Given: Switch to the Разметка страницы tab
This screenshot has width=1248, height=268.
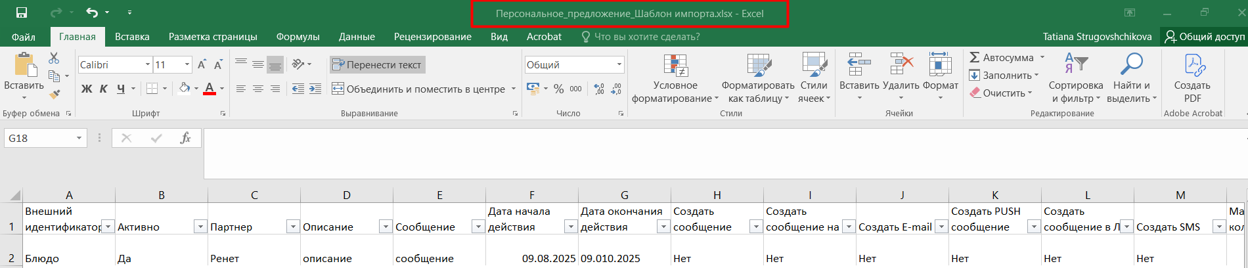Looking at the screenshot, I should 213,37.
